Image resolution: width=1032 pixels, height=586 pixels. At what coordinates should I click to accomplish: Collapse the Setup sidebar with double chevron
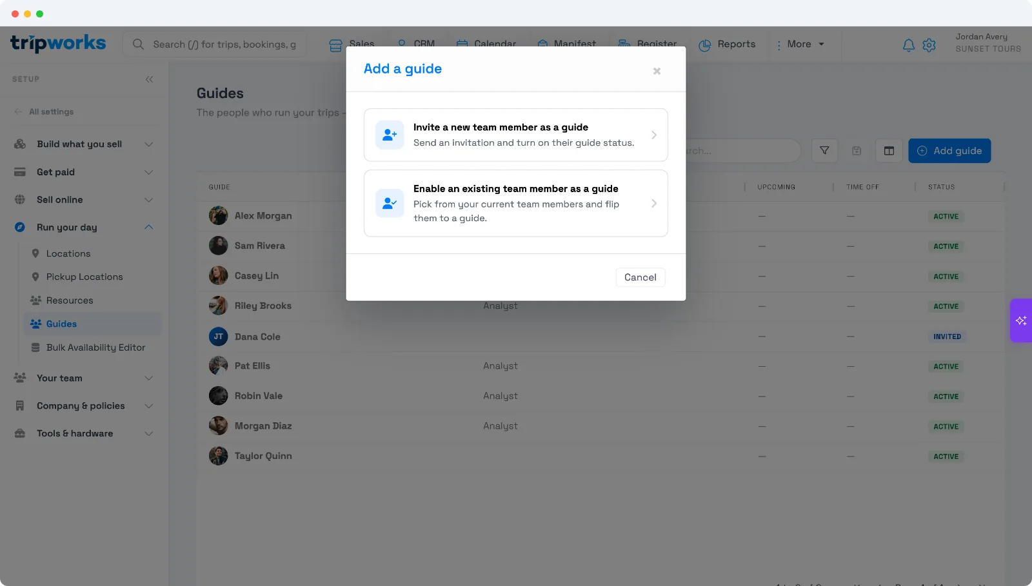149,79
